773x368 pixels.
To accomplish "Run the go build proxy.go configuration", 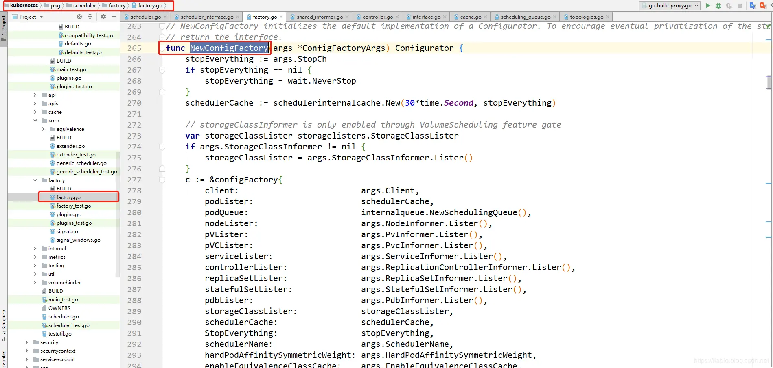I will tap(708, 6).
